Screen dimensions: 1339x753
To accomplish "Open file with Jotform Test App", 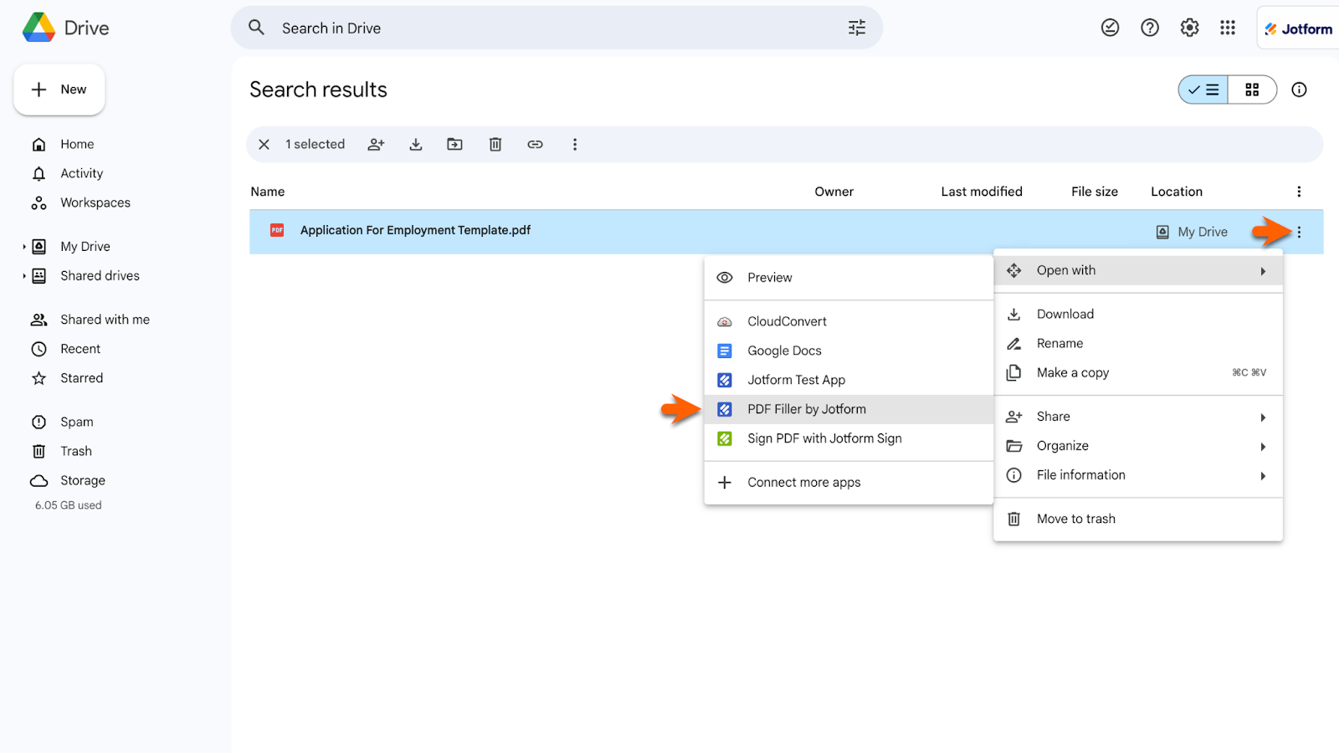I will [849, 380].
